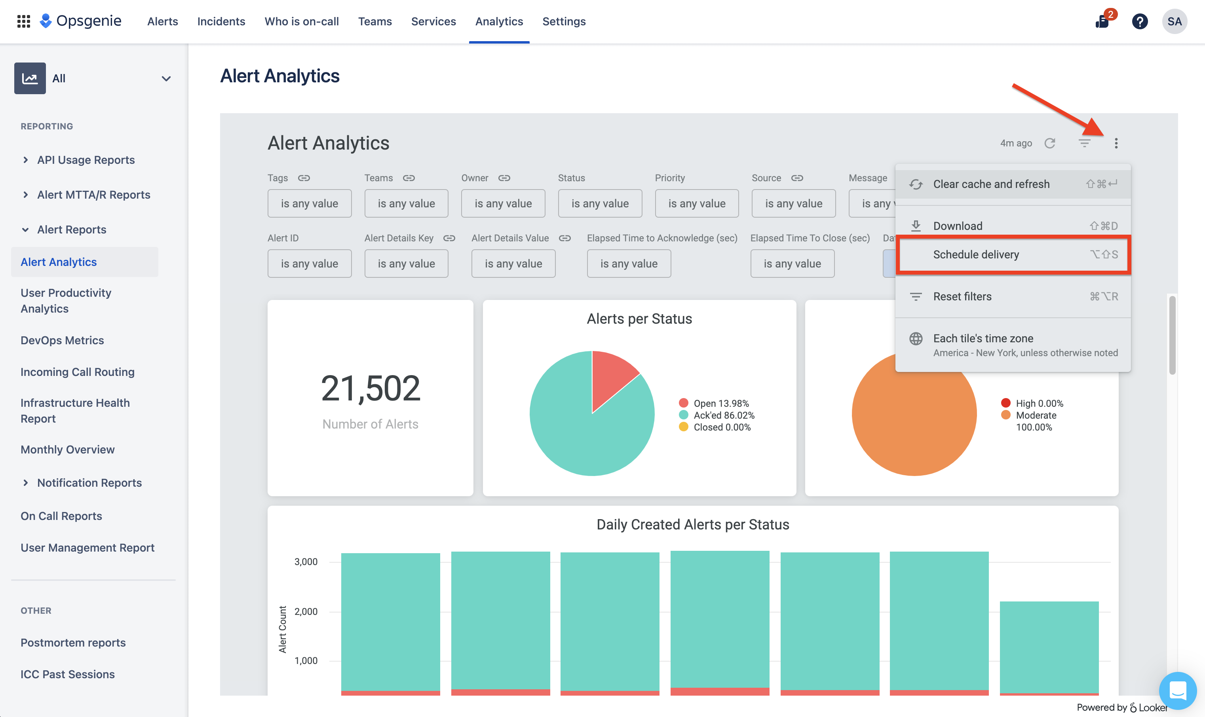Click the link icon beside Owner filter
Viewport: 1205px width, 717px height.
point(505,178)
